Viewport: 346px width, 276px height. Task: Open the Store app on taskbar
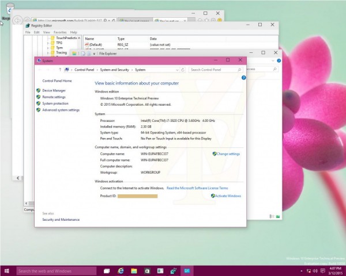pos(147,270)
